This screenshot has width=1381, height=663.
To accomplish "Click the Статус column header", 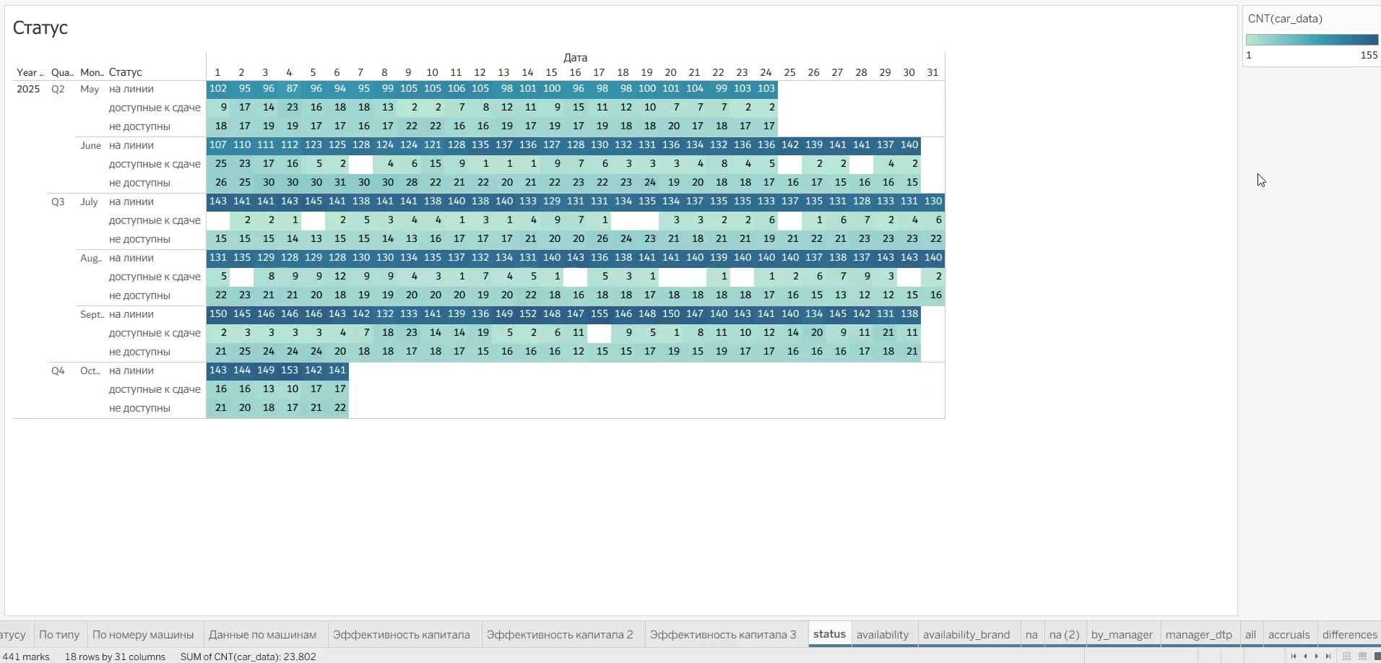I will tap(126, 72).
